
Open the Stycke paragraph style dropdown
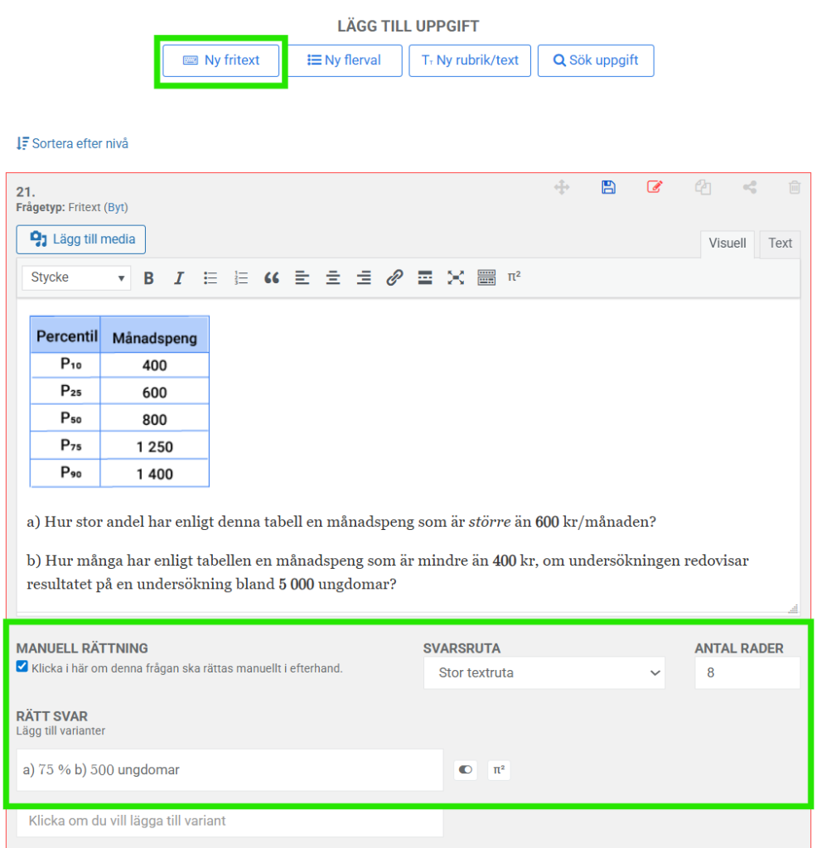point(76,277)
